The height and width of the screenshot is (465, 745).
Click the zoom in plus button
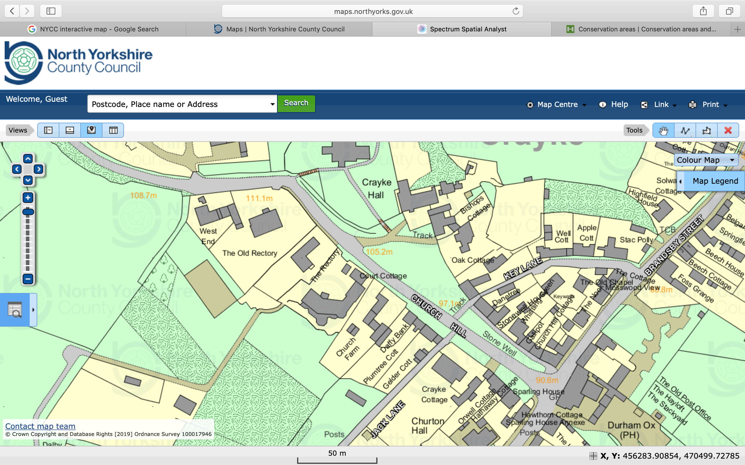pyautogui.click(x=28, y=198)
